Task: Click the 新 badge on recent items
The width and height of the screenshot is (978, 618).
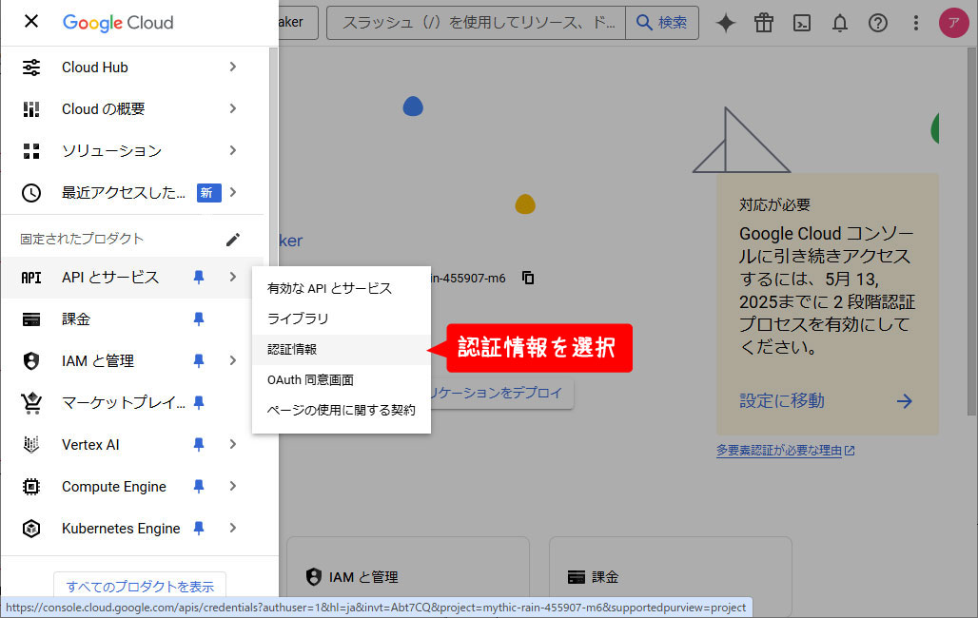Action: coord(209,193)
